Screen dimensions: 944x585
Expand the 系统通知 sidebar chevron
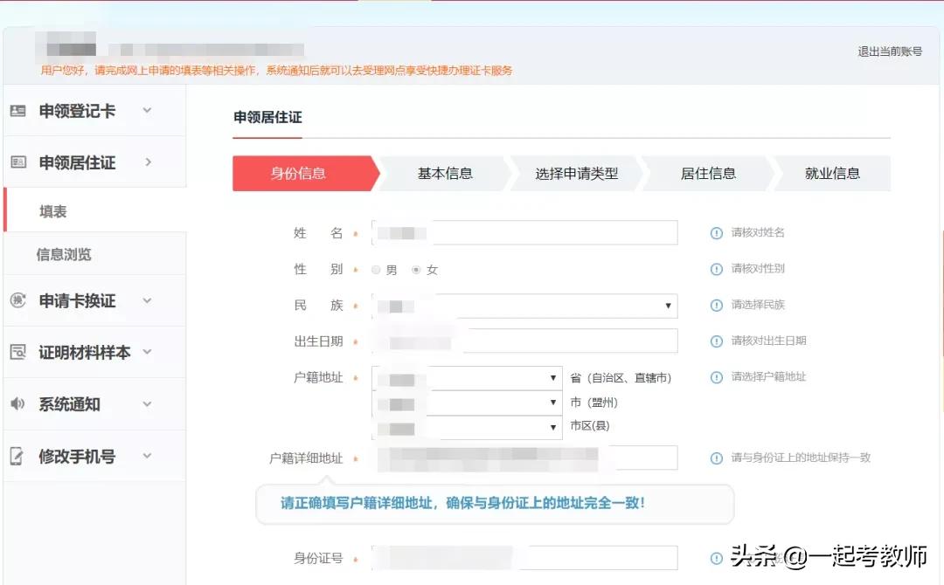point(149,403)
